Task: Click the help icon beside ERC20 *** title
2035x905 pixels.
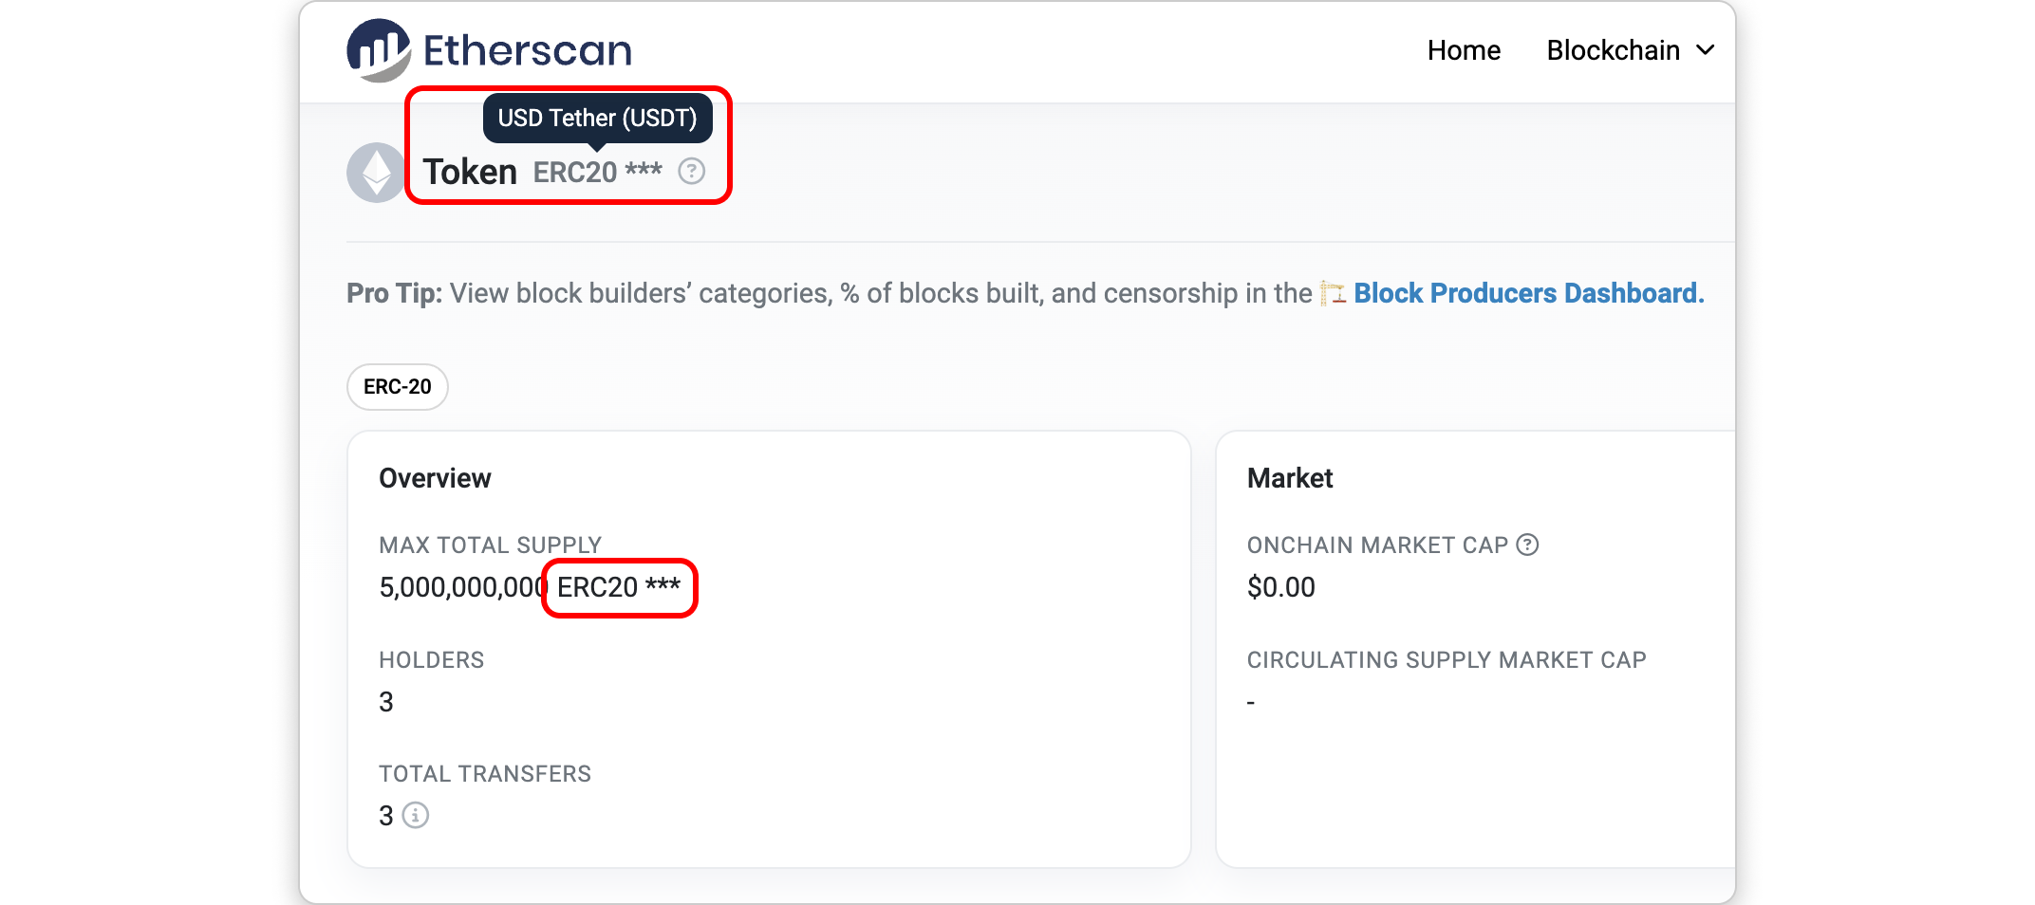Action: [x=691, y=172]
